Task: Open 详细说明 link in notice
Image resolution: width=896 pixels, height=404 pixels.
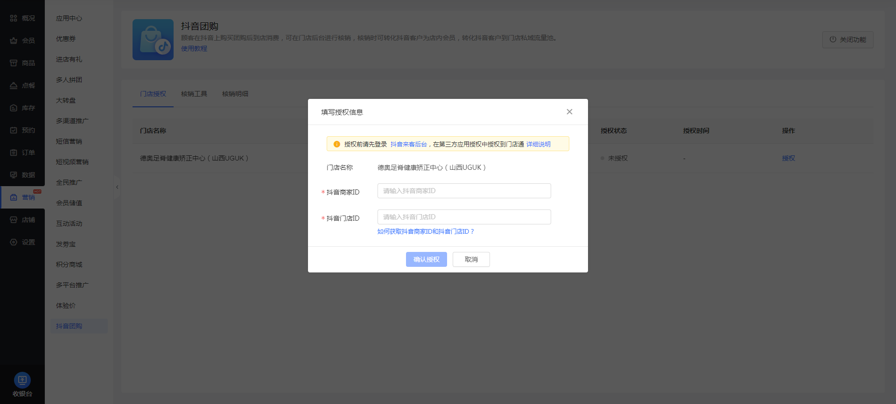Action: point(539,144)
